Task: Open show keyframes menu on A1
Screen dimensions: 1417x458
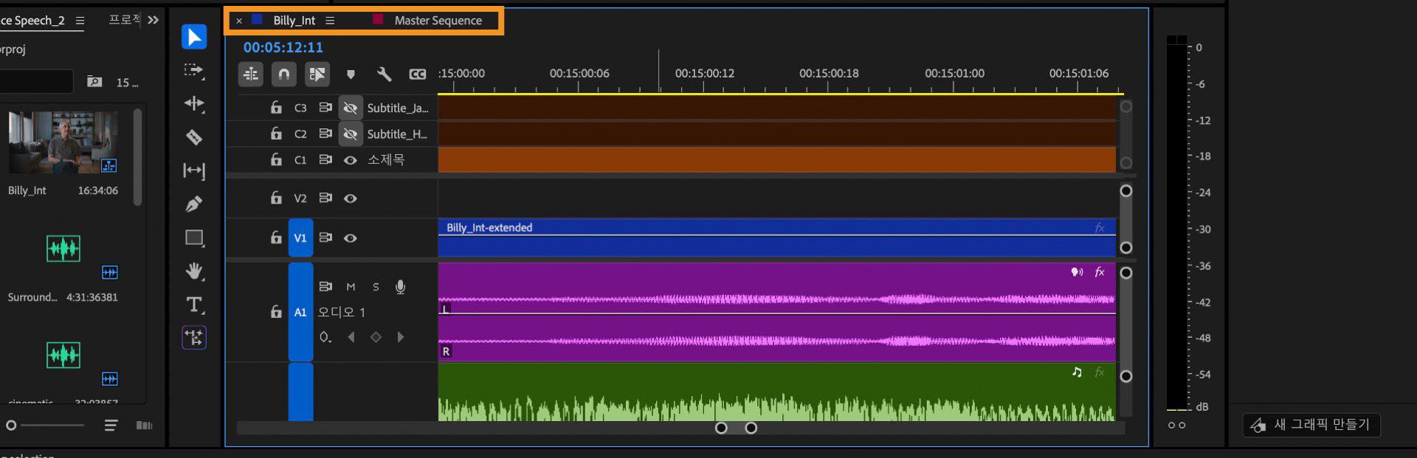Action: pyautogui.click(x=325, y=337)
